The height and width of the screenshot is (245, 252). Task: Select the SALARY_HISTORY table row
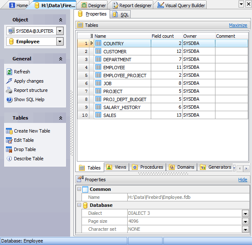point(122,107)
